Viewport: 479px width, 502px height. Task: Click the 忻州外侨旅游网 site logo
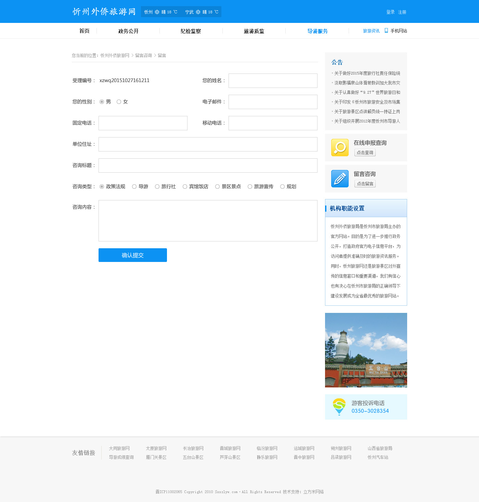(104, 12)
